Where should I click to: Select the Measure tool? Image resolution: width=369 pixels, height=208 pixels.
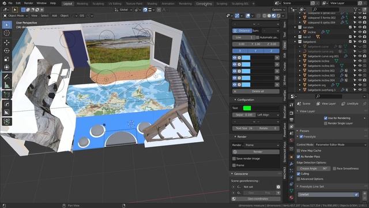coord(7,85)
